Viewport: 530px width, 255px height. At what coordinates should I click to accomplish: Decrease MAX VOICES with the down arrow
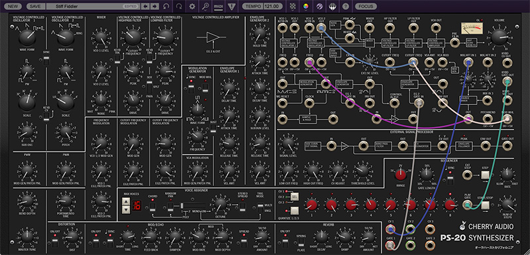[127, 210]
